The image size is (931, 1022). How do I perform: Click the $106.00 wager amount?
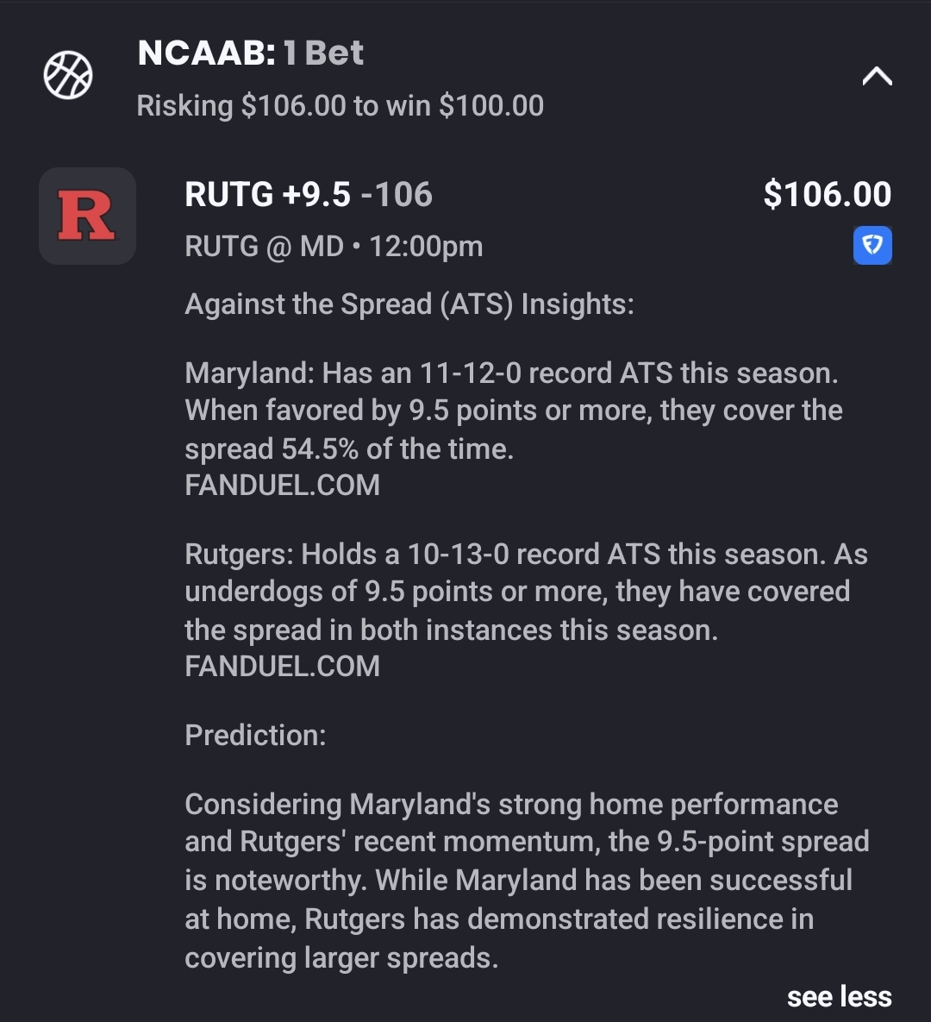click(x=827, y=195)
